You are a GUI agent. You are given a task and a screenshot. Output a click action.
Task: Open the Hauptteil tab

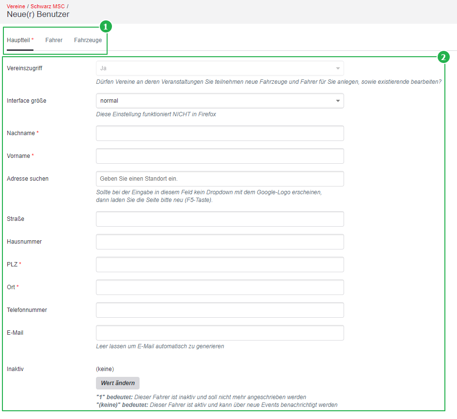coord(20,40)
